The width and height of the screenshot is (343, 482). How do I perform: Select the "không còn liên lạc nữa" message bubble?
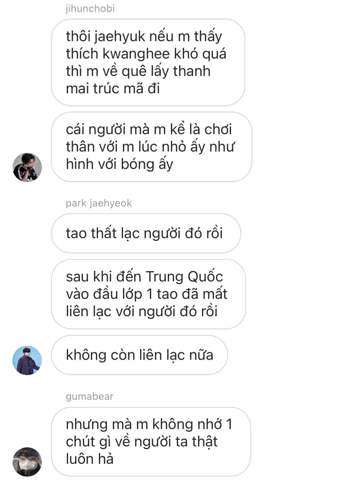pyautogui.click(x=140, y=355)
